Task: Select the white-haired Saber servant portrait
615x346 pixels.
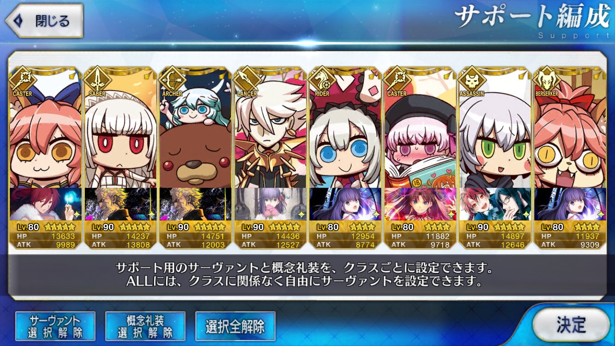Action: (x=120, y=134)
